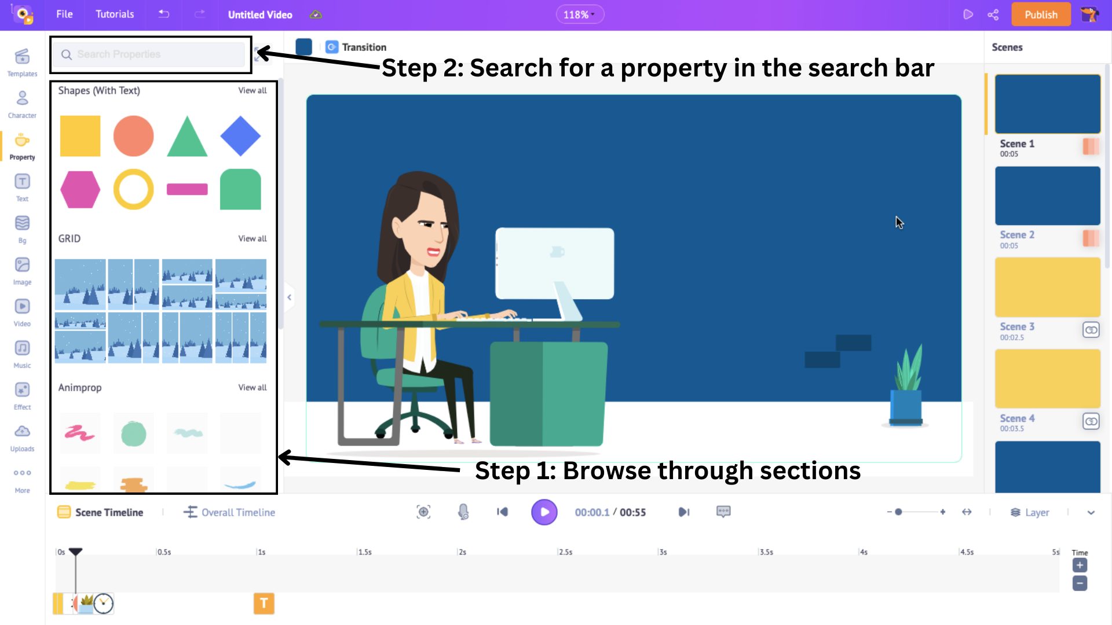Click the Video panel icon

point(22,307)
